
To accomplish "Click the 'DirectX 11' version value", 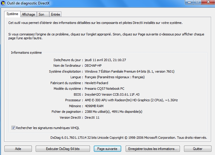I will pos(92,118).
